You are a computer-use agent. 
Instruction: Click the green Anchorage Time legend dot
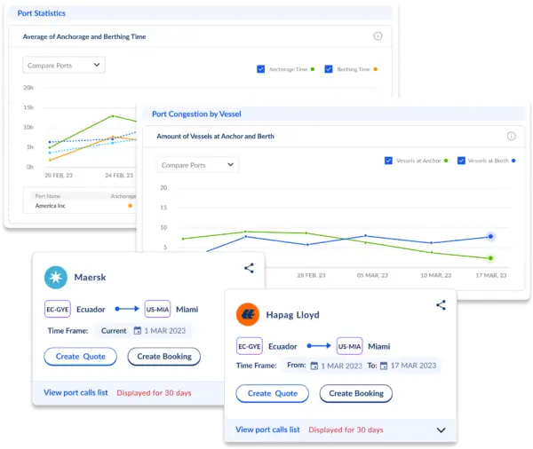pos(313,69)
